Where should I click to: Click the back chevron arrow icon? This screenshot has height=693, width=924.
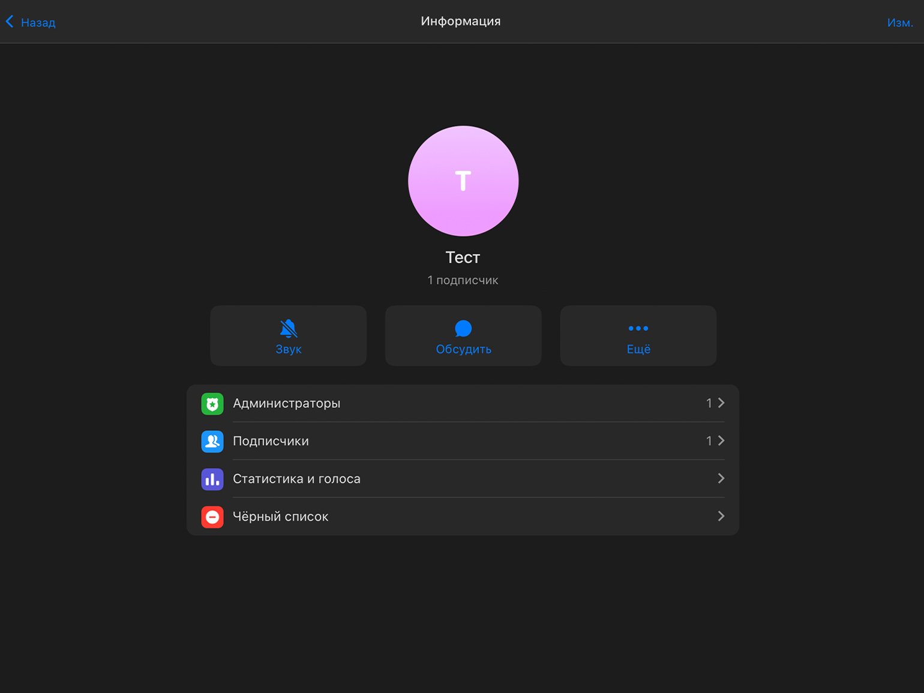coord(10,22)
